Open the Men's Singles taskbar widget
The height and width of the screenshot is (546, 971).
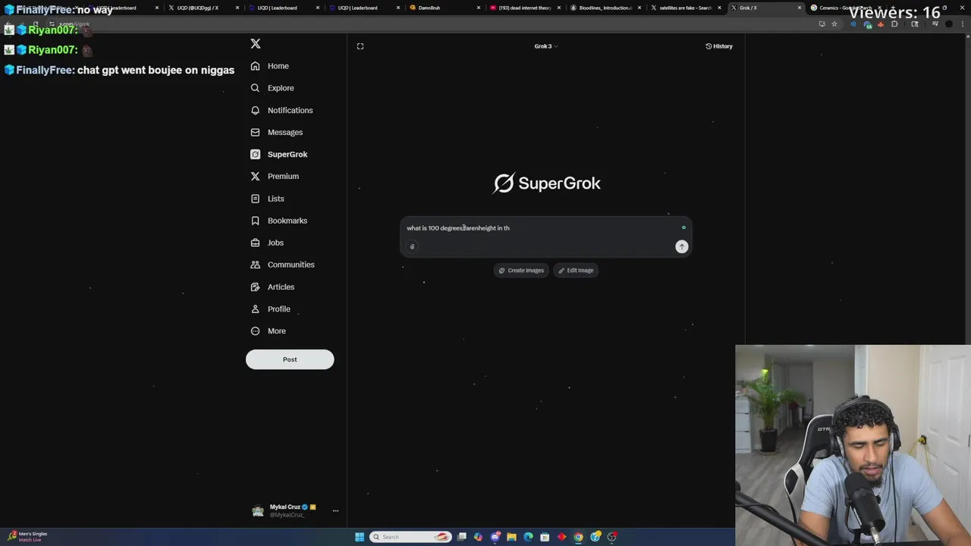[28, 536]
